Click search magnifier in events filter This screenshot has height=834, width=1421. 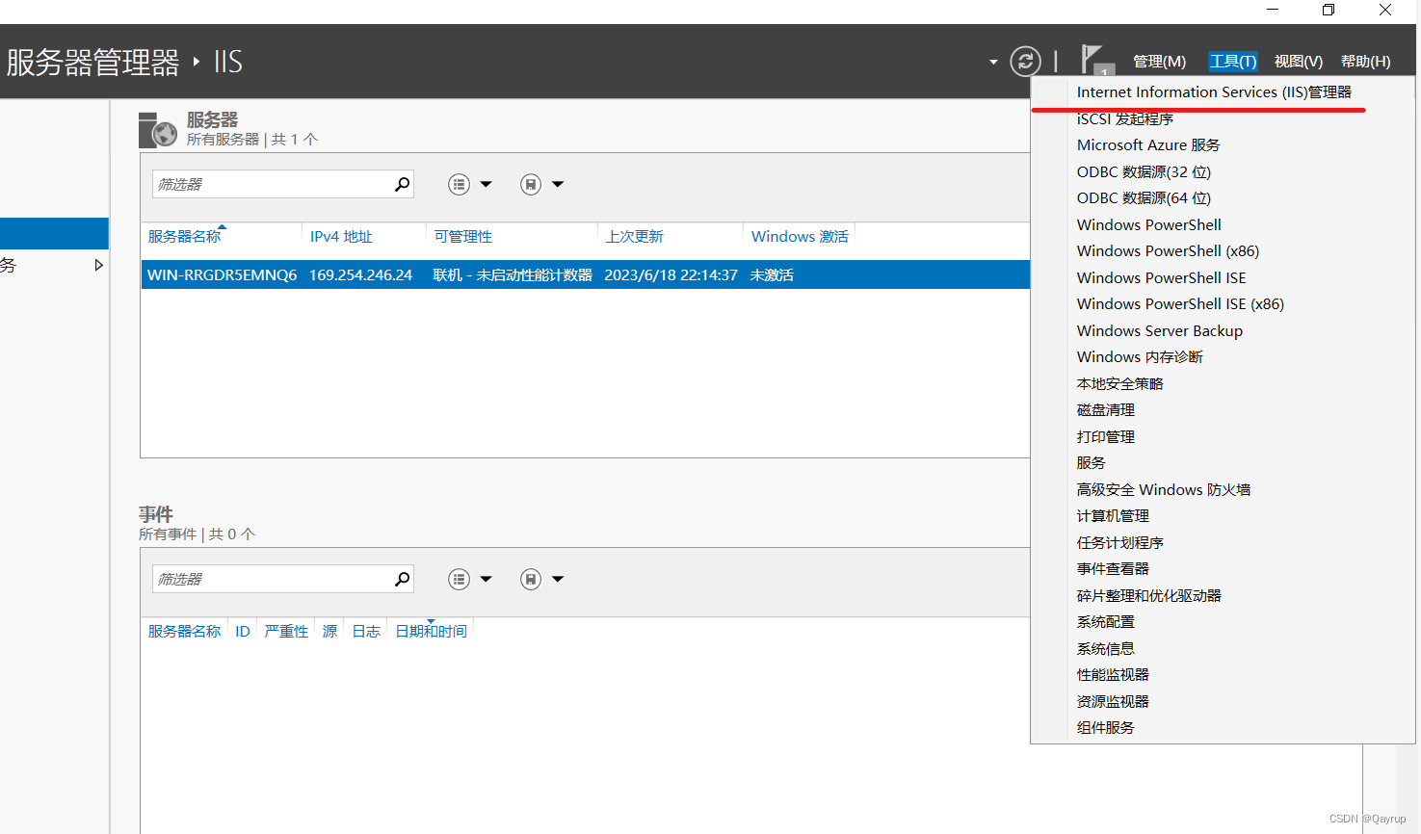point(403,579)
